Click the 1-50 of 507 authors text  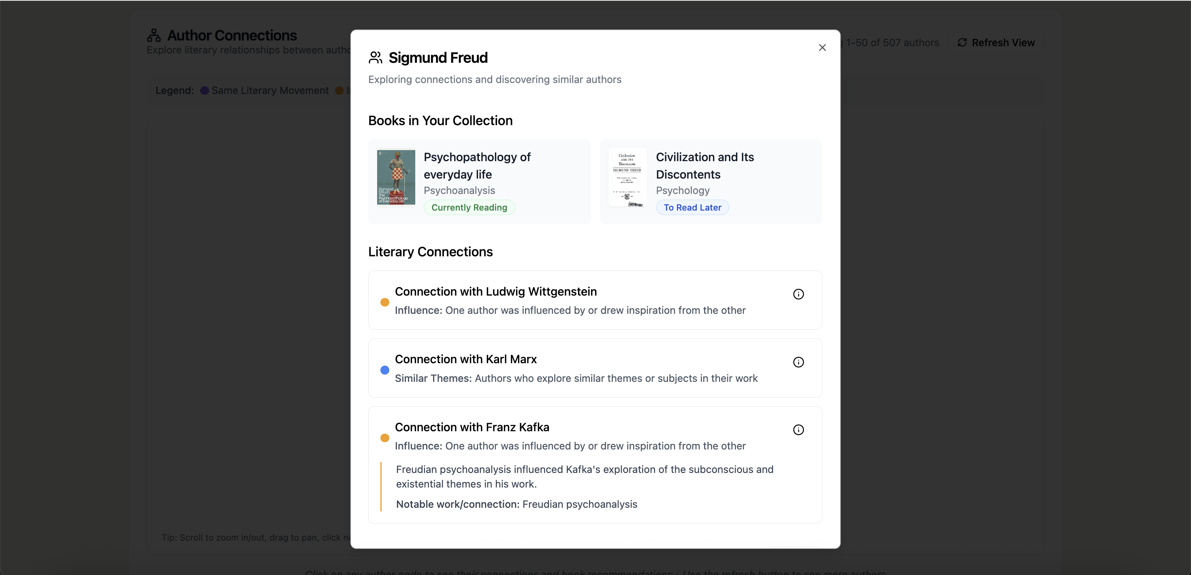coord(892,43)
